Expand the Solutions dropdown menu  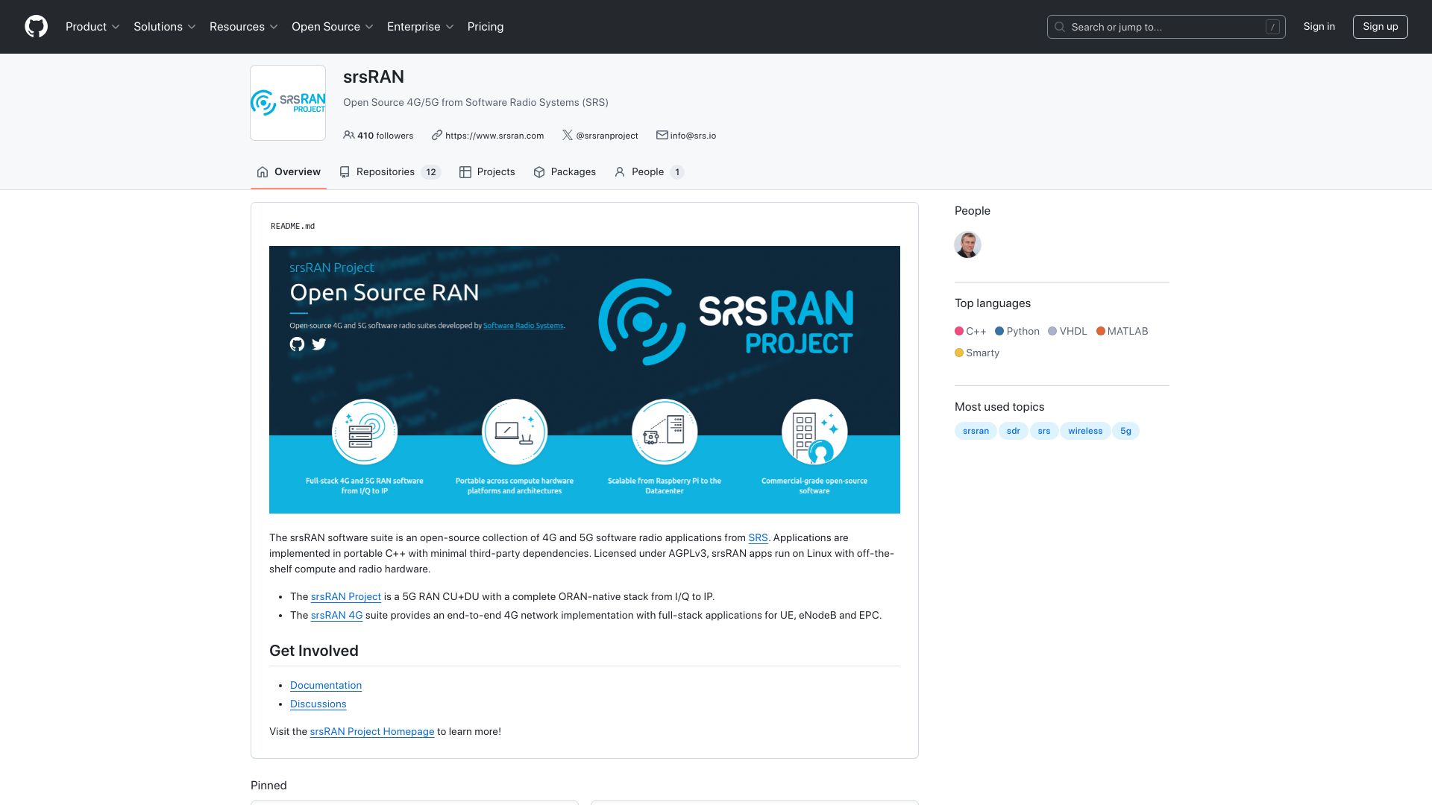click(165, 27)
